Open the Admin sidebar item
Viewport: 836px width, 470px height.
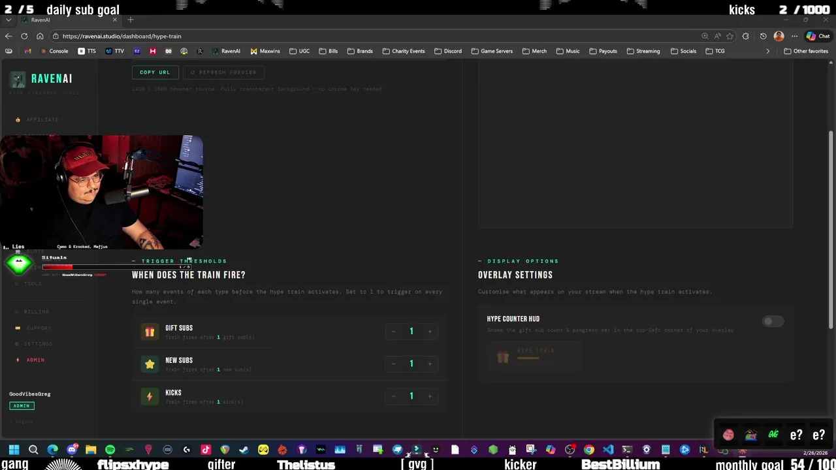(31, 360)
